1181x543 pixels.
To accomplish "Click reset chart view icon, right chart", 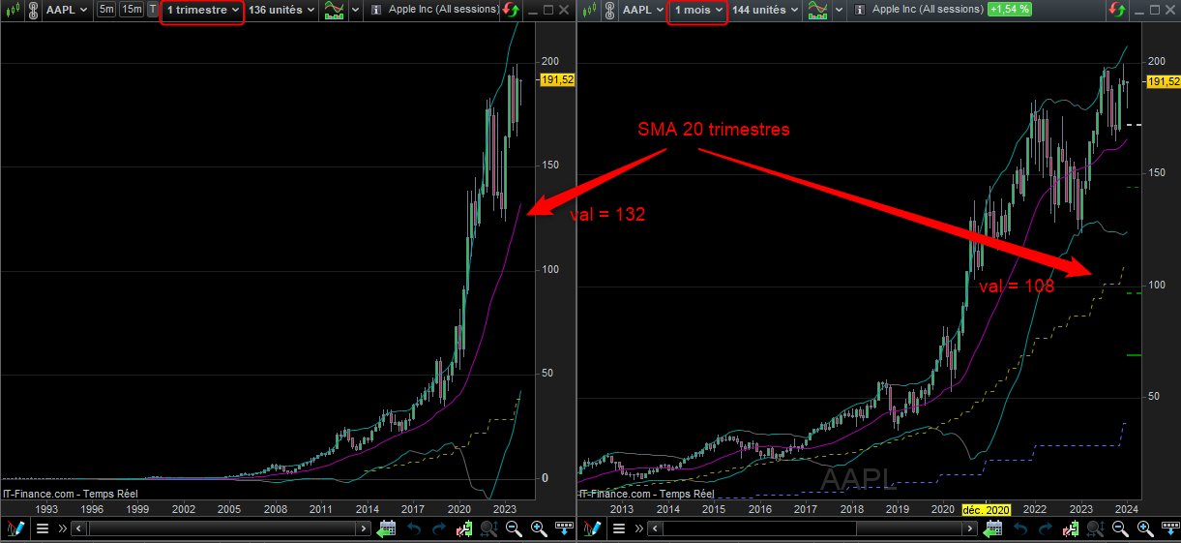I will pos(1070,528).
